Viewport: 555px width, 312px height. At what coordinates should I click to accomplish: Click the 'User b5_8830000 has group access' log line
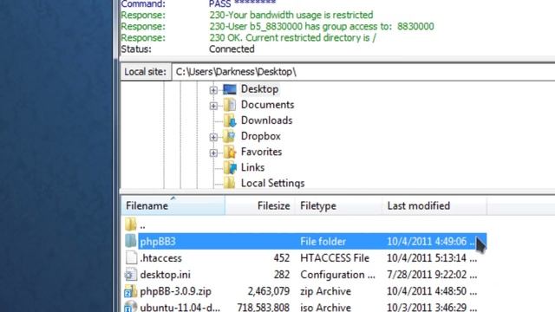[x=322, y=27]
